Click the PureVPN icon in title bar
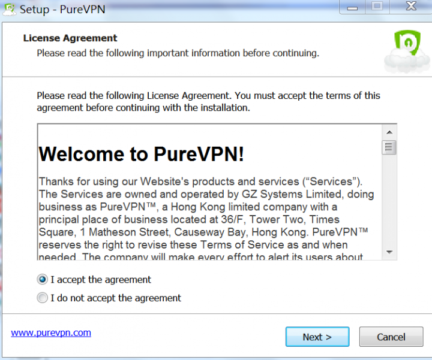 10,10
